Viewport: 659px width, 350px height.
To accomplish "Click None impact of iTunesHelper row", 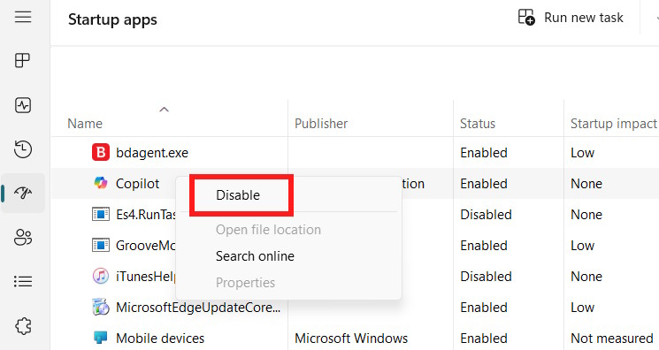I will pos(586,277).
